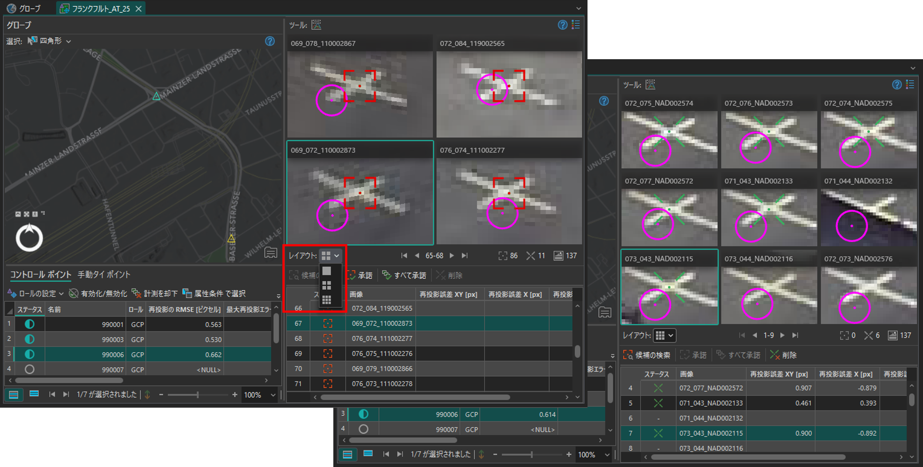The image size is (923, 467).
Task: Select thumbnail 069_078_110002867
Action: pyautogui.click(x=360, y=86)
